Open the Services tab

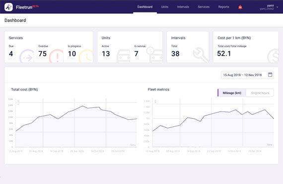click(204, 7)
